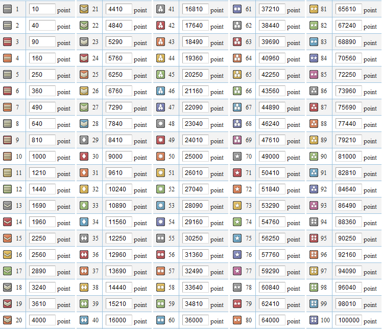Click the level 14 red envelope rank icon
The height and width of the screenshot is (329, 382).
point(7,222)
